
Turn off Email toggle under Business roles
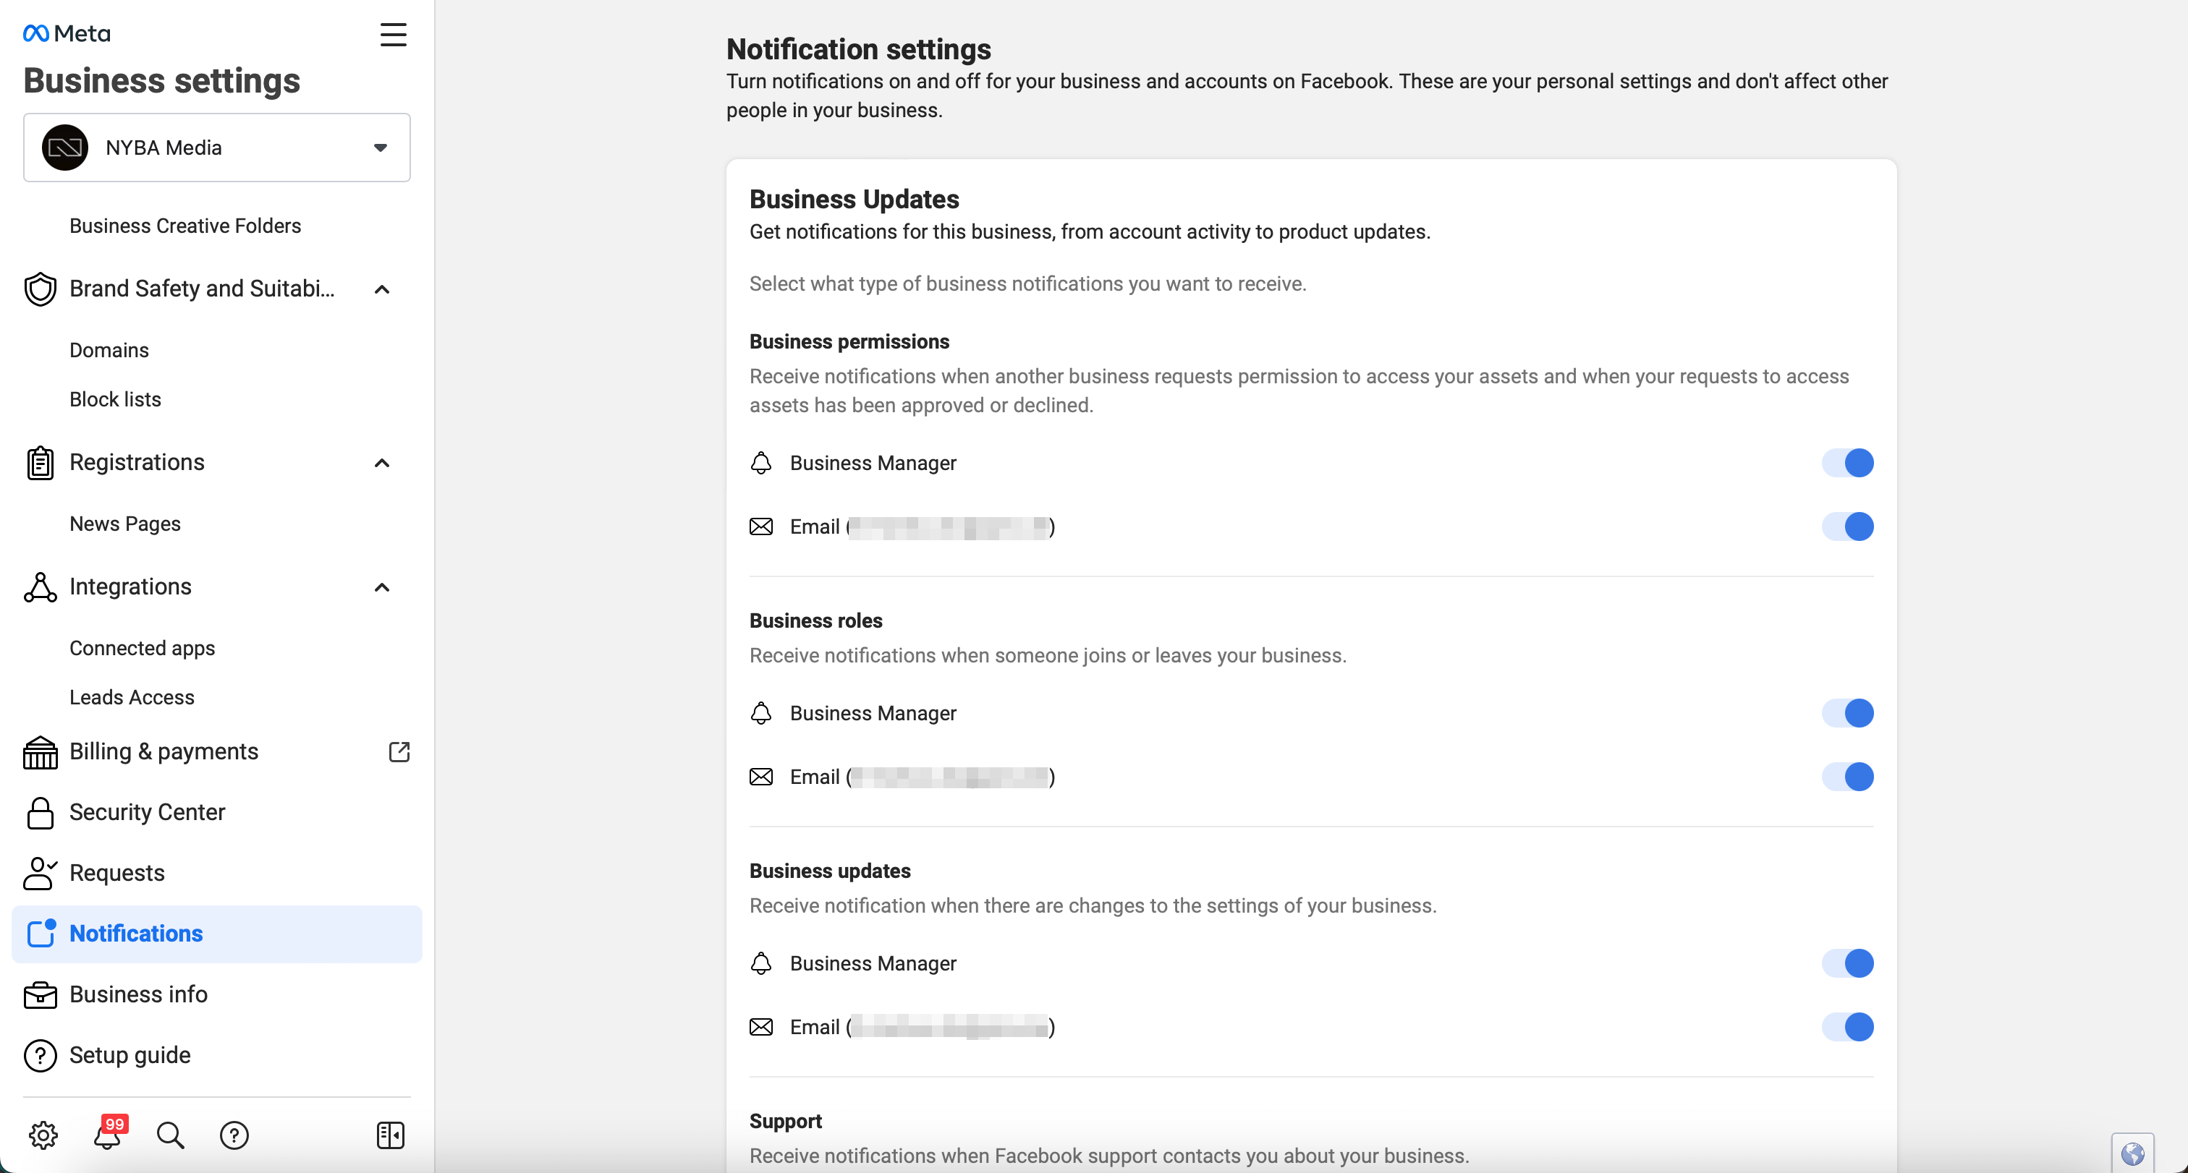click(1848, 777)
